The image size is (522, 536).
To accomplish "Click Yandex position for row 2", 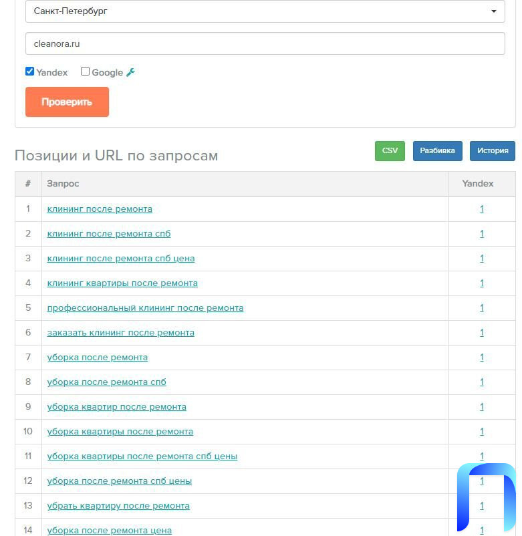I will 482,234.
